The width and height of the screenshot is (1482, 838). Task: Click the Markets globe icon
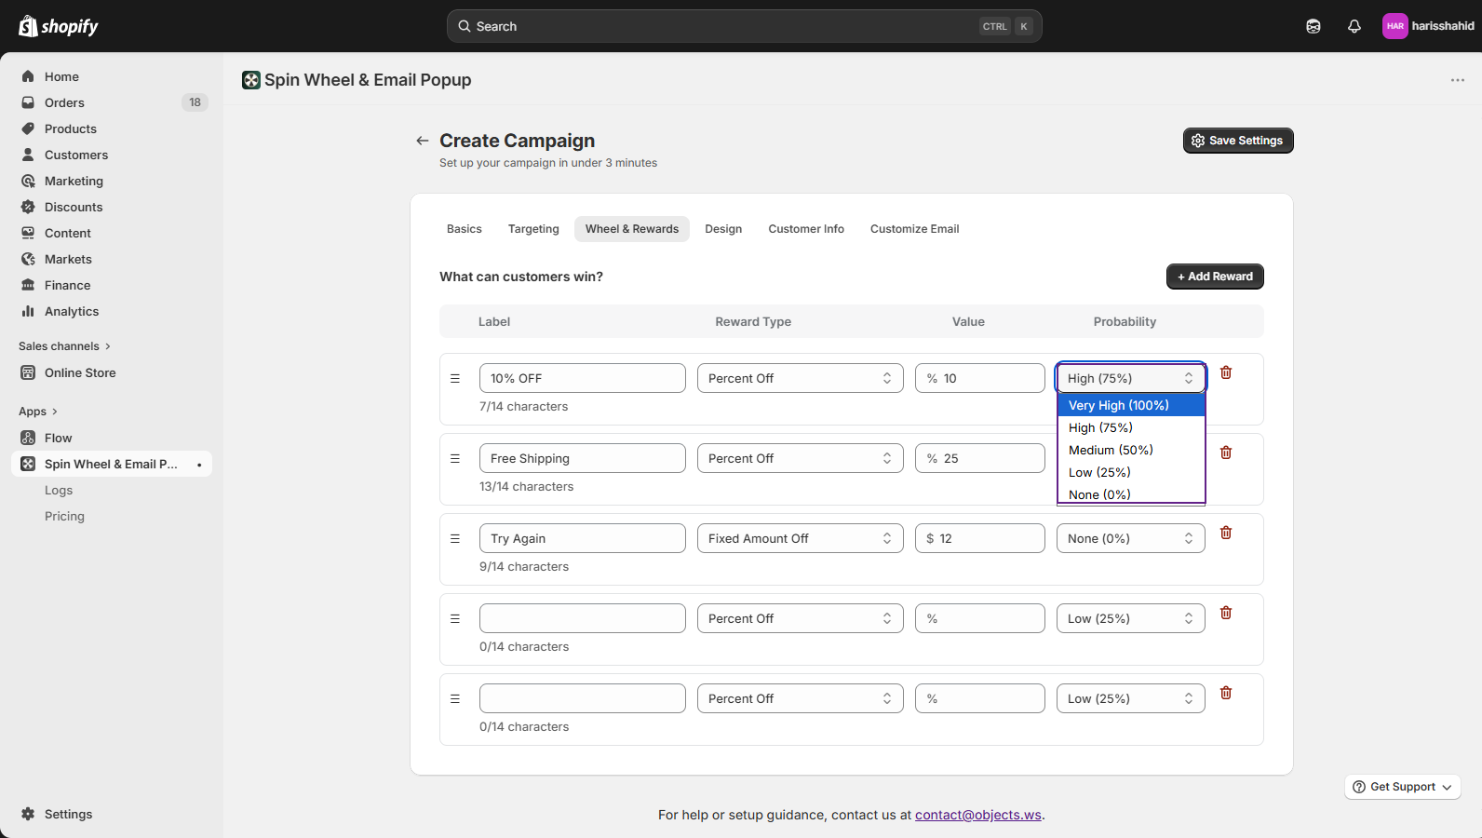[28, 259]
